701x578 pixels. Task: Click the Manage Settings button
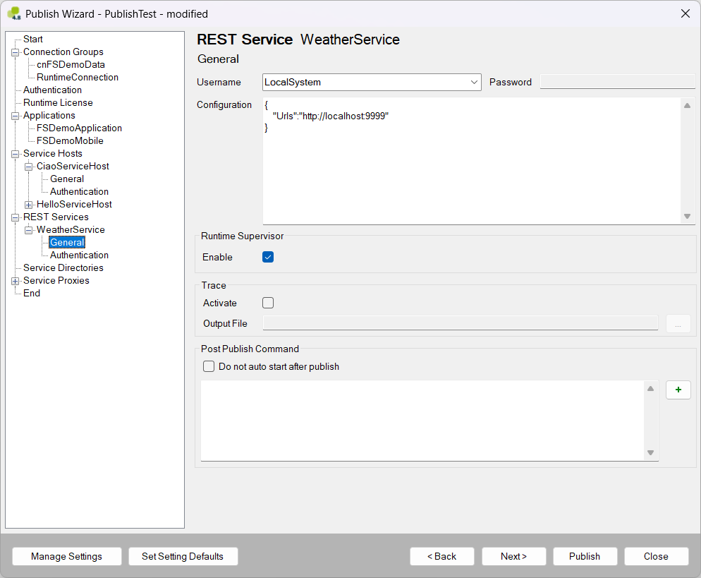[x=66, y=556]
